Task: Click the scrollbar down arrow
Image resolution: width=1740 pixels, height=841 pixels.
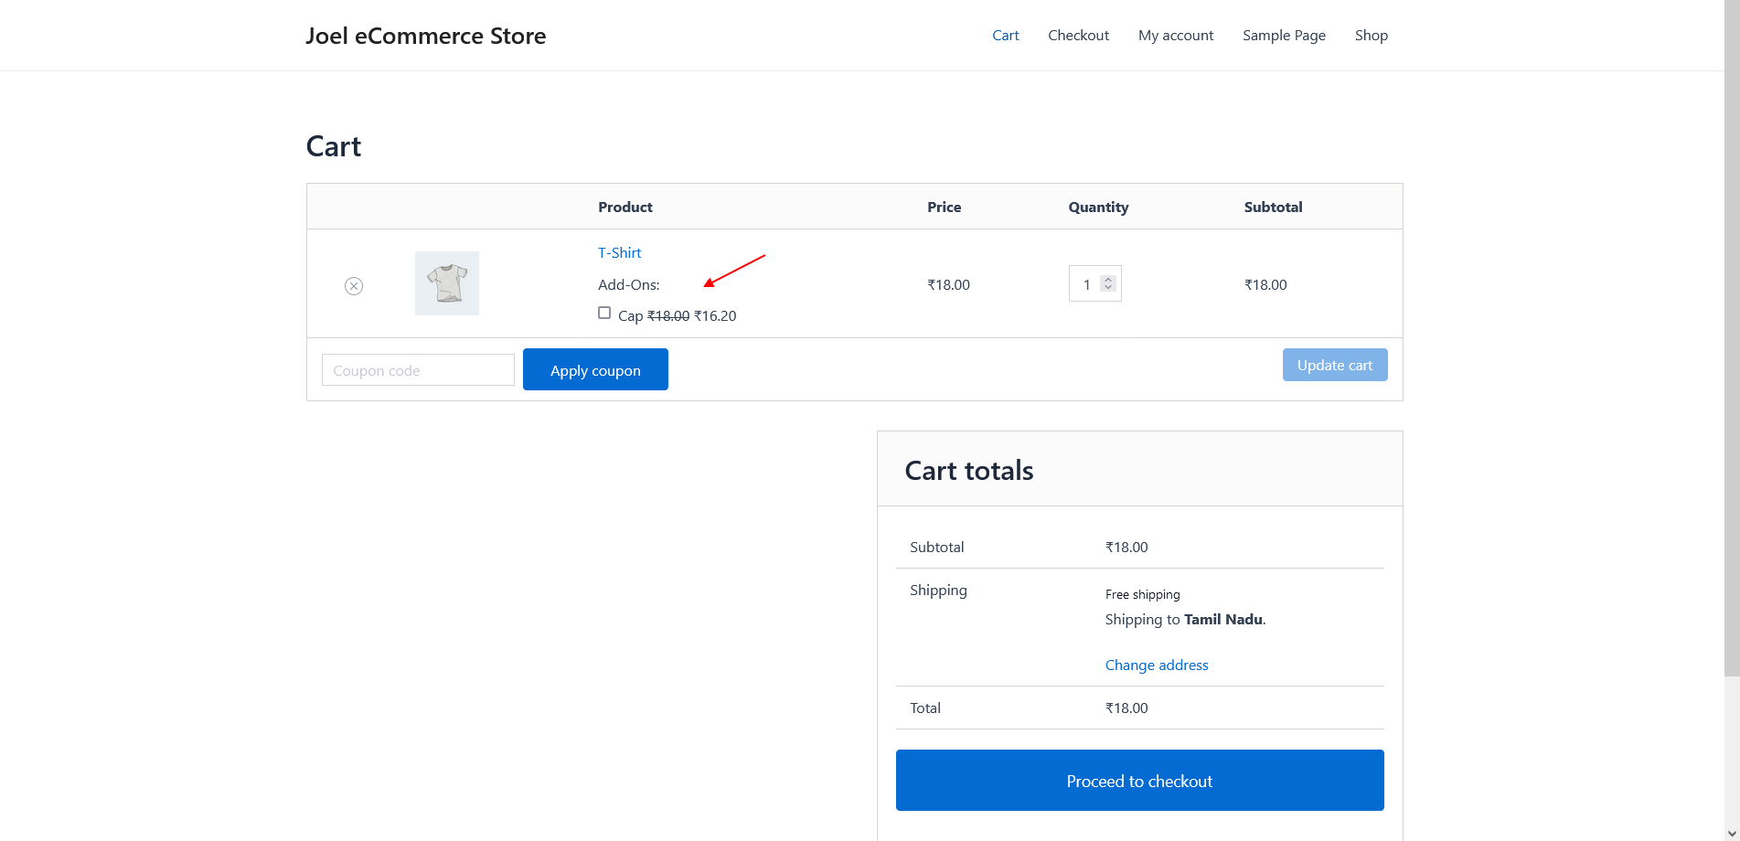Action: pos(1732,832)
